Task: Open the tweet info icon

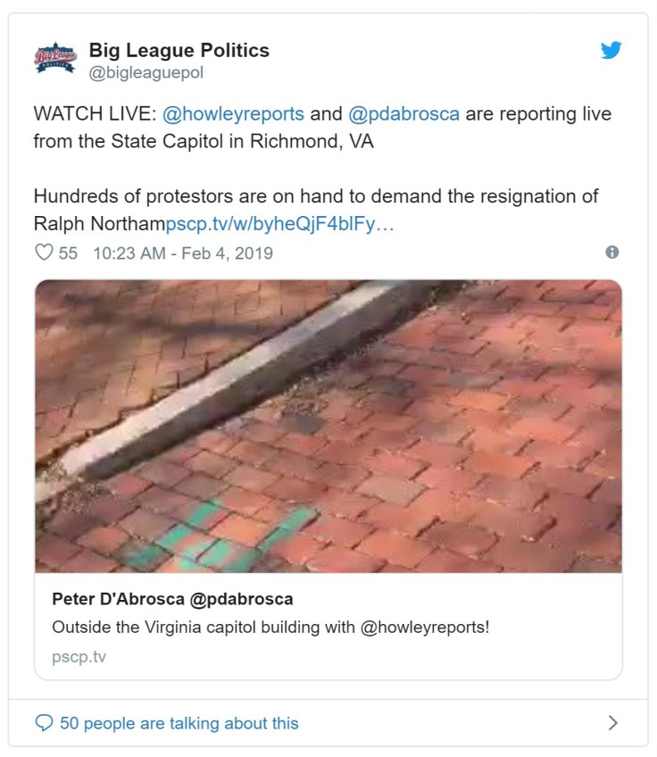Action: click(612, 252)
